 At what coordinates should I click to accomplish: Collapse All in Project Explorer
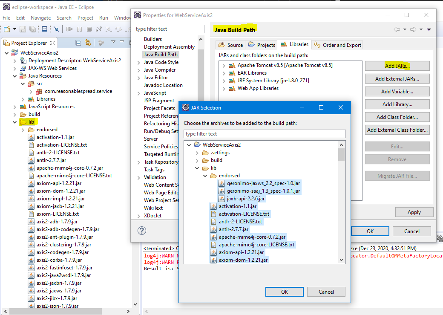coord(78,43)
